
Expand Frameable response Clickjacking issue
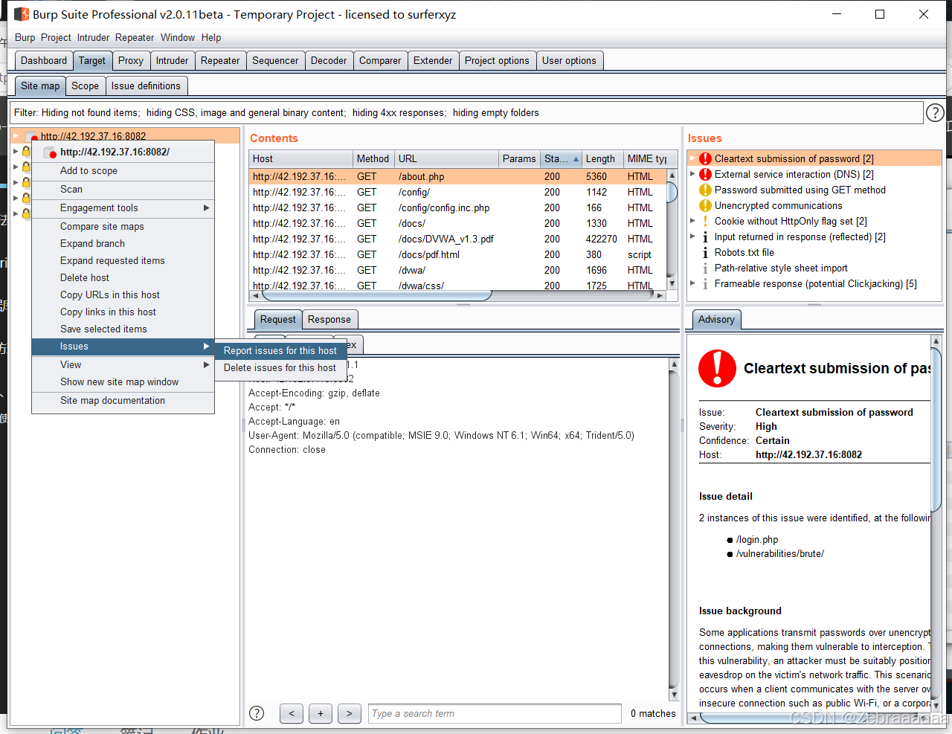(692, 283)
